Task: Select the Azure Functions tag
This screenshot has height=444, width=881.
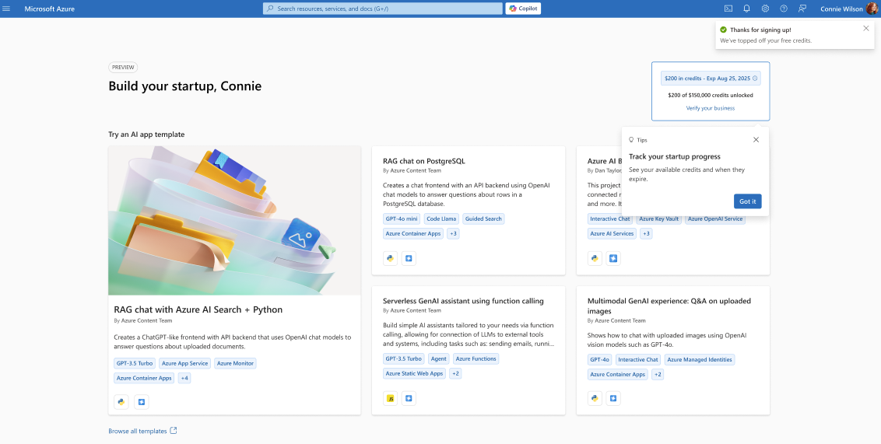Action: [x=476, y=358]
